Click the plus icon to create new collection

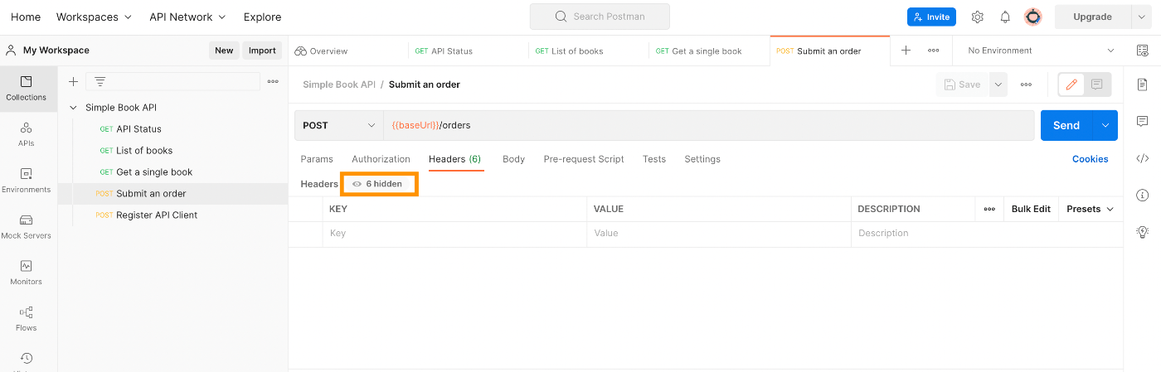coord(73,81)
